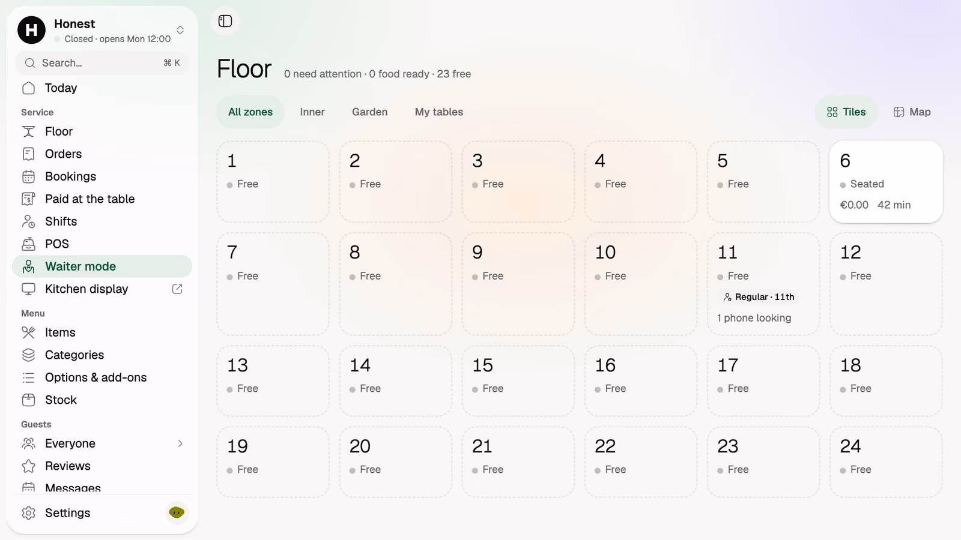Focus the Search field
Screen dimensions: 961x540
click(x=102, y=63)
